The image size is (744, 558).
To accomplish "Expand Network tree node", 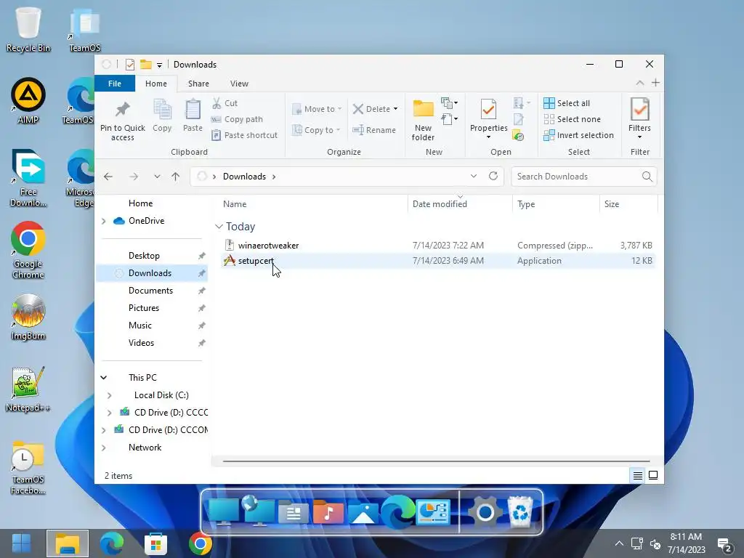I will [103, 448].
